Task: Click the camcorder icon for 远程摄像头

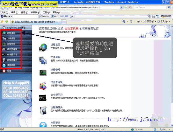Action: click(x=43, y=110)
